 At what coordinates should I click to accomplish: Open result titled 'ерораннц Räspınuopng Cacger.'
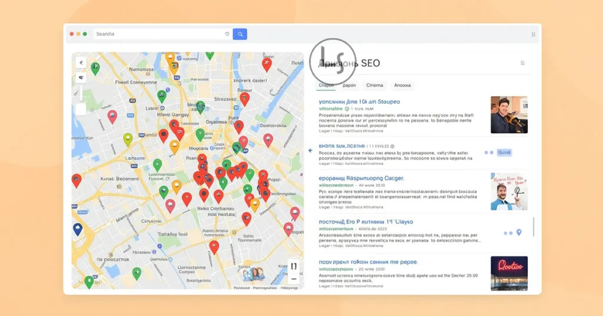(362, 178)
